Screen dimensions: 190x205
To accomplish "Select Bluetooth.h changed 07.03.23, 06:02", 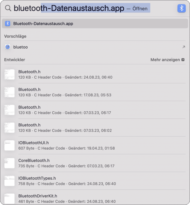I will pos(95,128).
